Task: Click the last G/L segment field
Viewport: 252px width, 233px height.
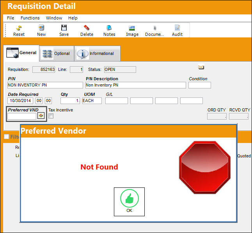Action: [192, 101]
